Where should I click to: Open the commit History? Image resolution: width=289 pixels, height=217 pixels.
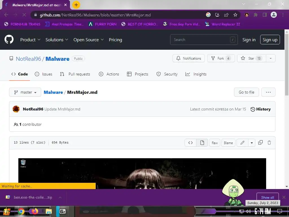tap(260, 109)
